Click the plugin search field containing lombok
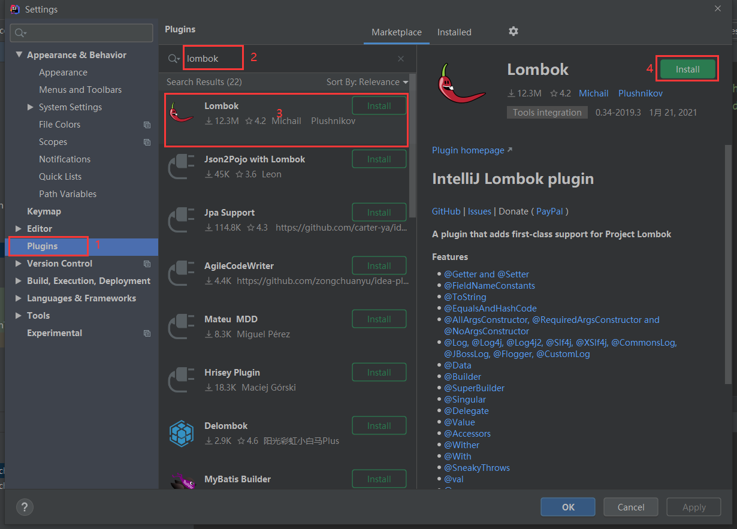Image resolution: width=737 pixels, height=529 pixels. 288,59
